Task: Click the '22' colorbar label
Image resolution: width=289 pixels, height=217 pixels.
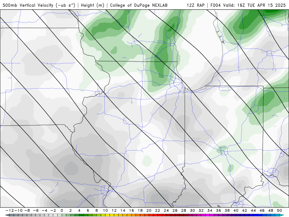Action: point(158,210)
